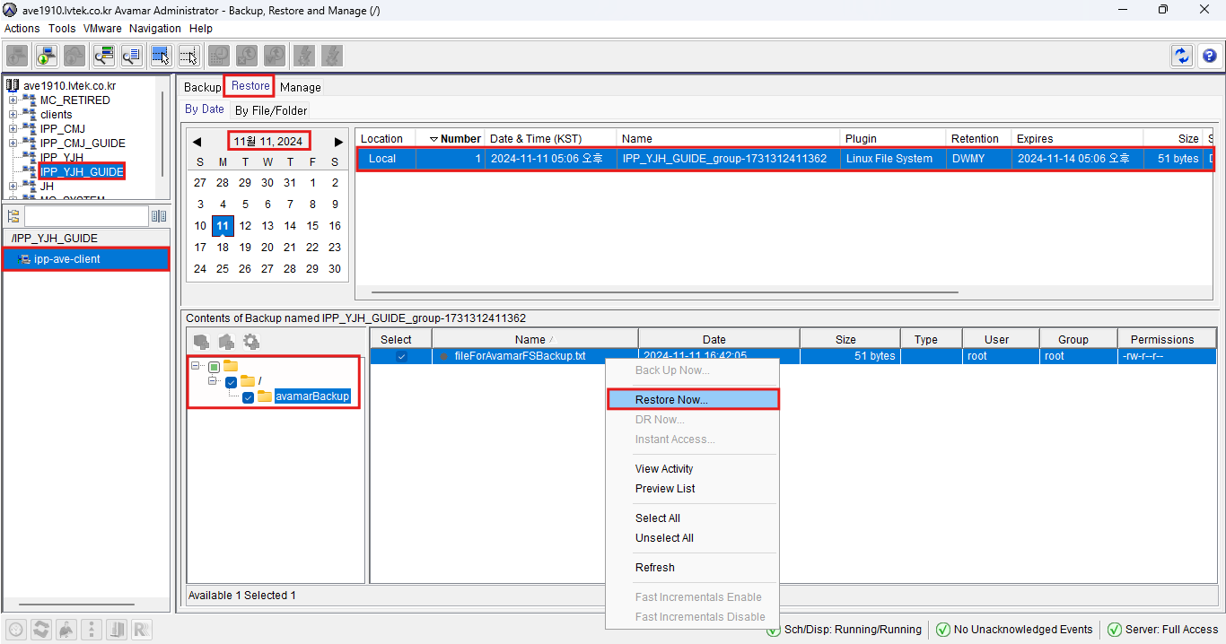Image resolution: width=1226 pixels, height=644 pixels.
Task: Switch to the Backup tab
Action: (x=202, y=87)
